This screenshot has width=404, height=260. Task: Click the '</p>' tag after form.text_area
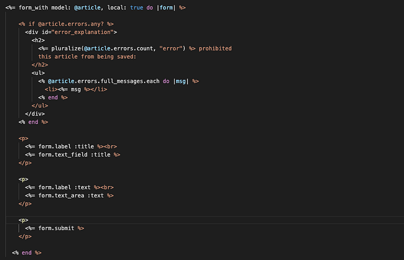coord(25,204)
